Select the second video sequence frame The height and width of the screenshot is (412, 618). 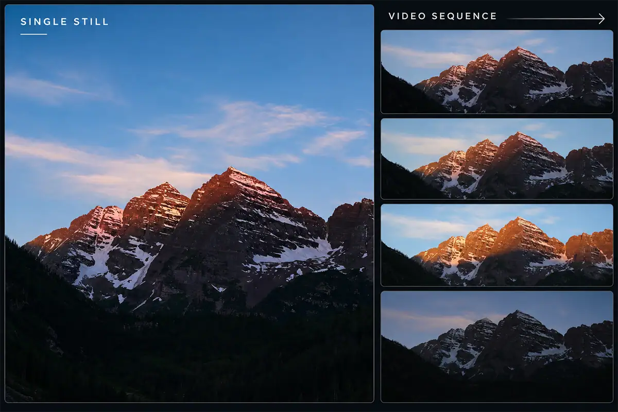tap(497, 159)
